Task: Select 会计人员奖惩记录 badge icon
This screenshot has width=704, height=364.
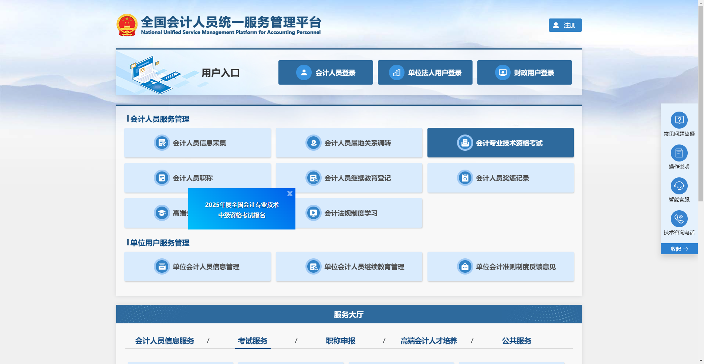Action: [x=465, y=178]
